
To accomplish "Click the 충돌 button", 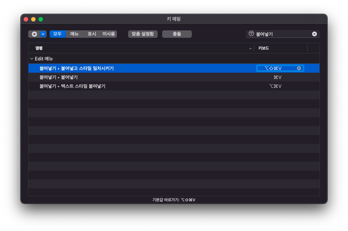I will [x=177, y=34].
